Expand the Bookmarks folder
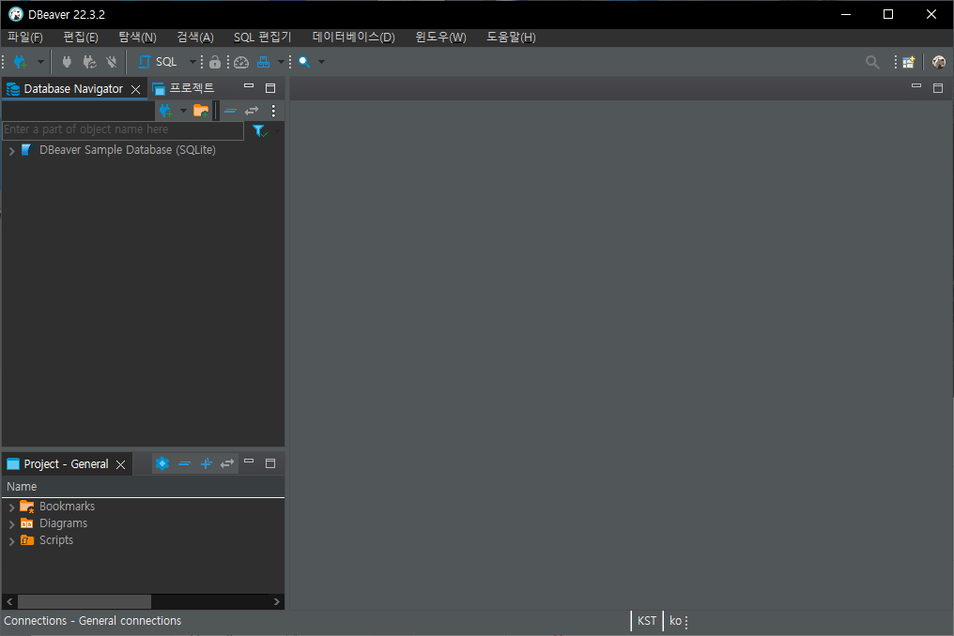This screenshot has height=636, width=954. tap(11, 507)
